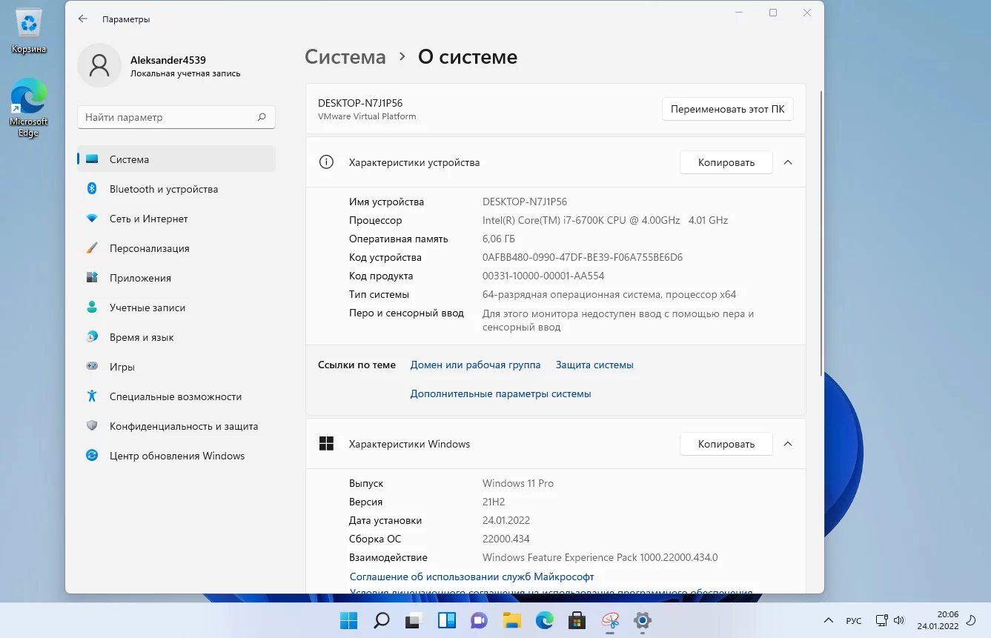Image resolution: width=991 pixels, height=638 pixels.
Task: Open Дополнительные параметры системы link
Action: coord(500,393)
